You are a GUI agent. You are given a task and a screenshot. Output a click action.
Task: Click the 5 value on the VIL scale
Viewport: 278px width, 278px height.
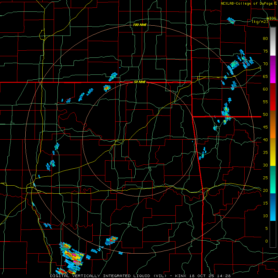[267, 229]
